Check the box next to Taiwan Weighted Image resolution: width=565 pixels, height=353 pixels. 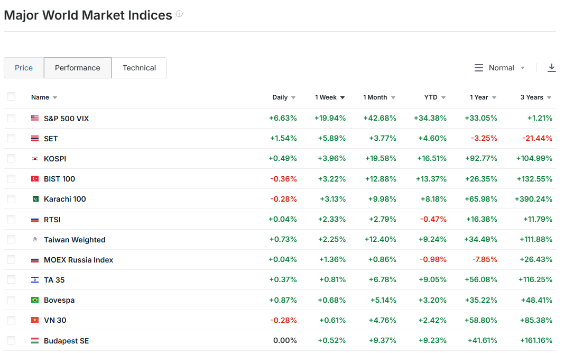pos(11,239)
